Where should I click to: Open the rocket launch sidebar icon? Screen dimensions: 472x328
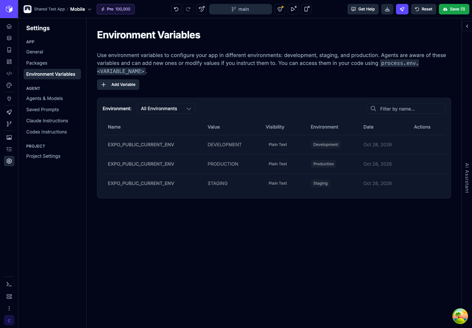click(x=9, y=112)
